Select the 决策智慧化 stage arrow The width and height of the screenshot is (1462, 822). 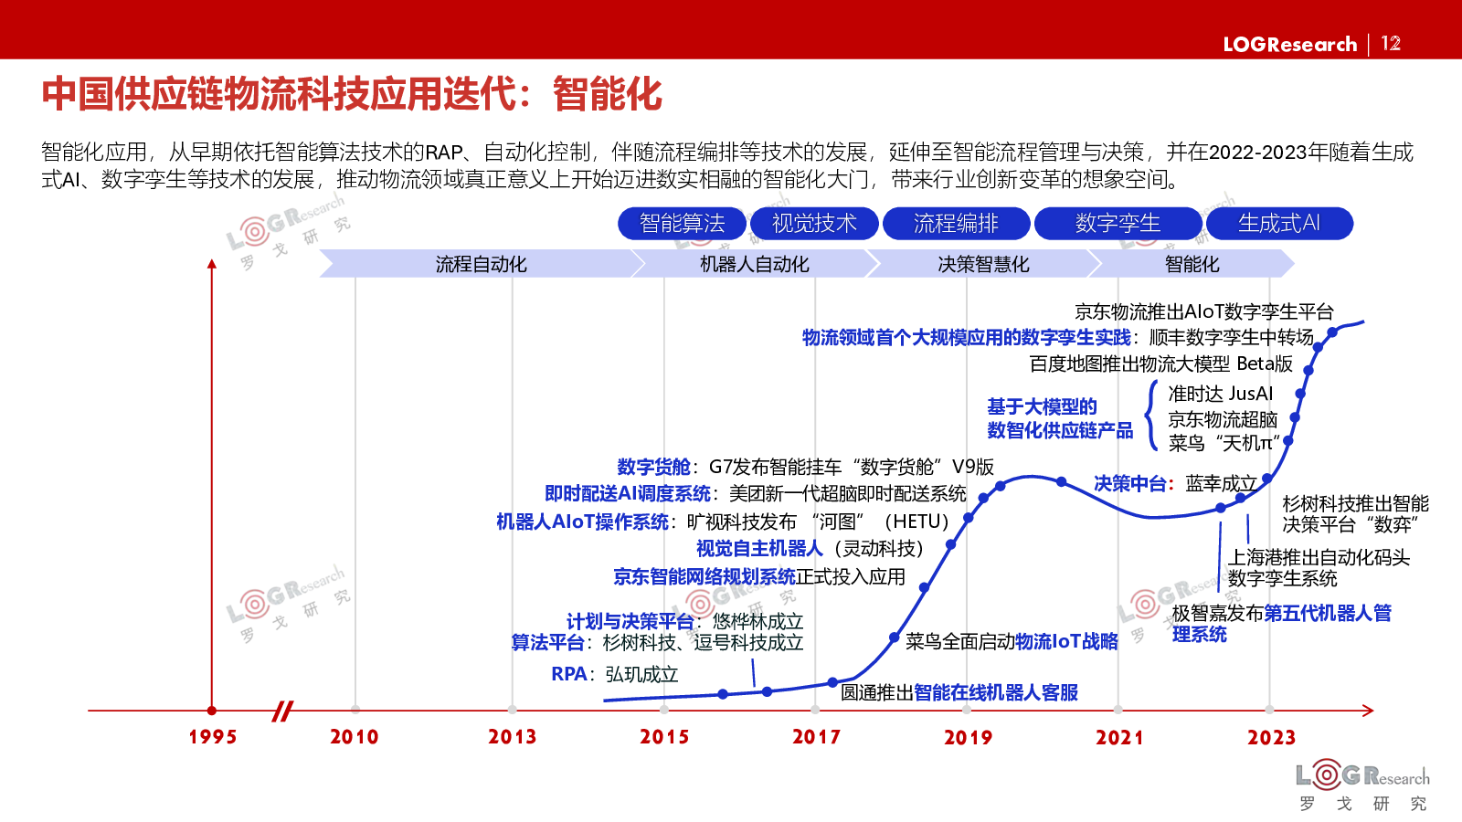point(983,264)
